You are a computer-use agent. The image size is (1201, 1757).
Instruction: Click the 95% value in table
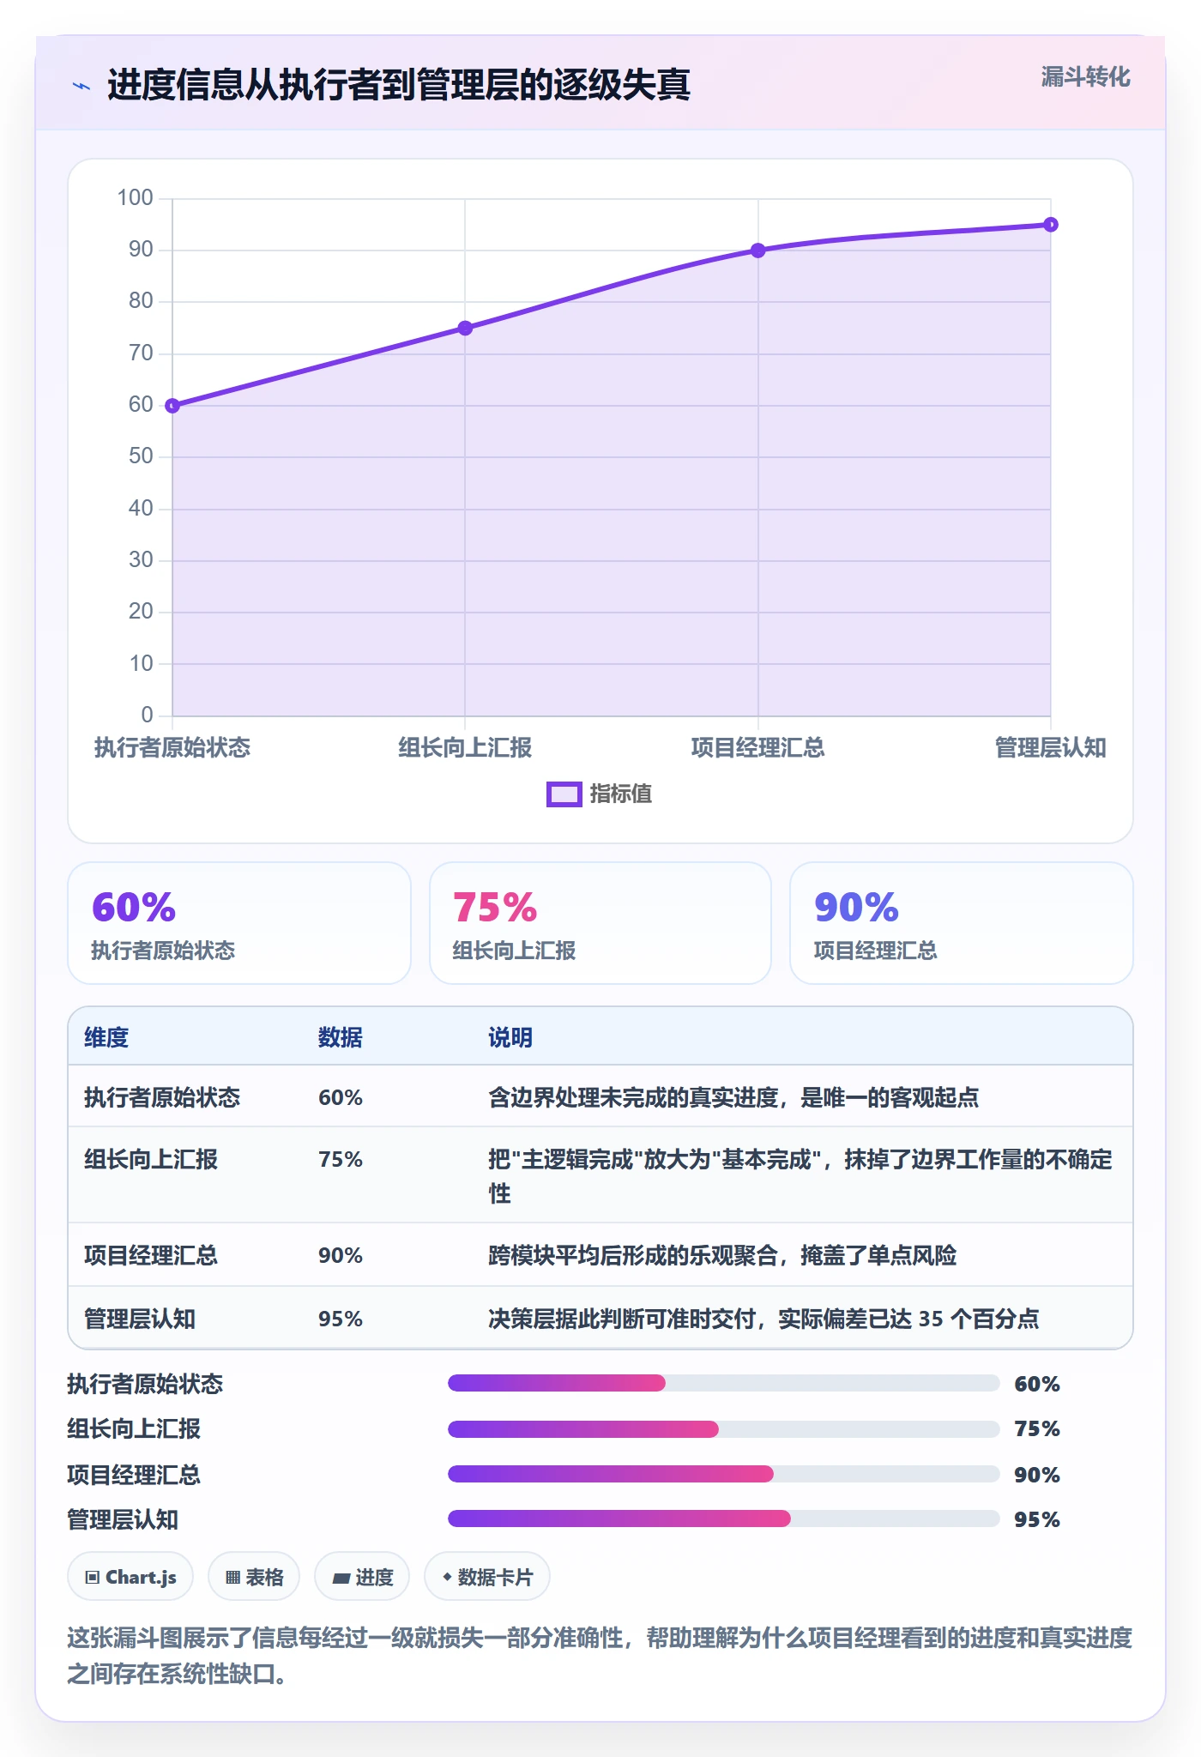(x=341, y=1319)
